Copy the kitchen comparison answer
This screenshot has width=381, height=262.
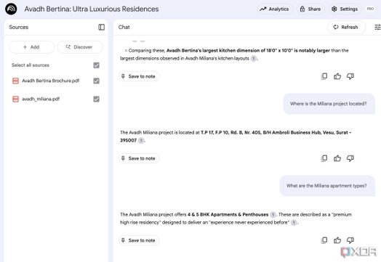pyautogui.click(x=324, y=76)
